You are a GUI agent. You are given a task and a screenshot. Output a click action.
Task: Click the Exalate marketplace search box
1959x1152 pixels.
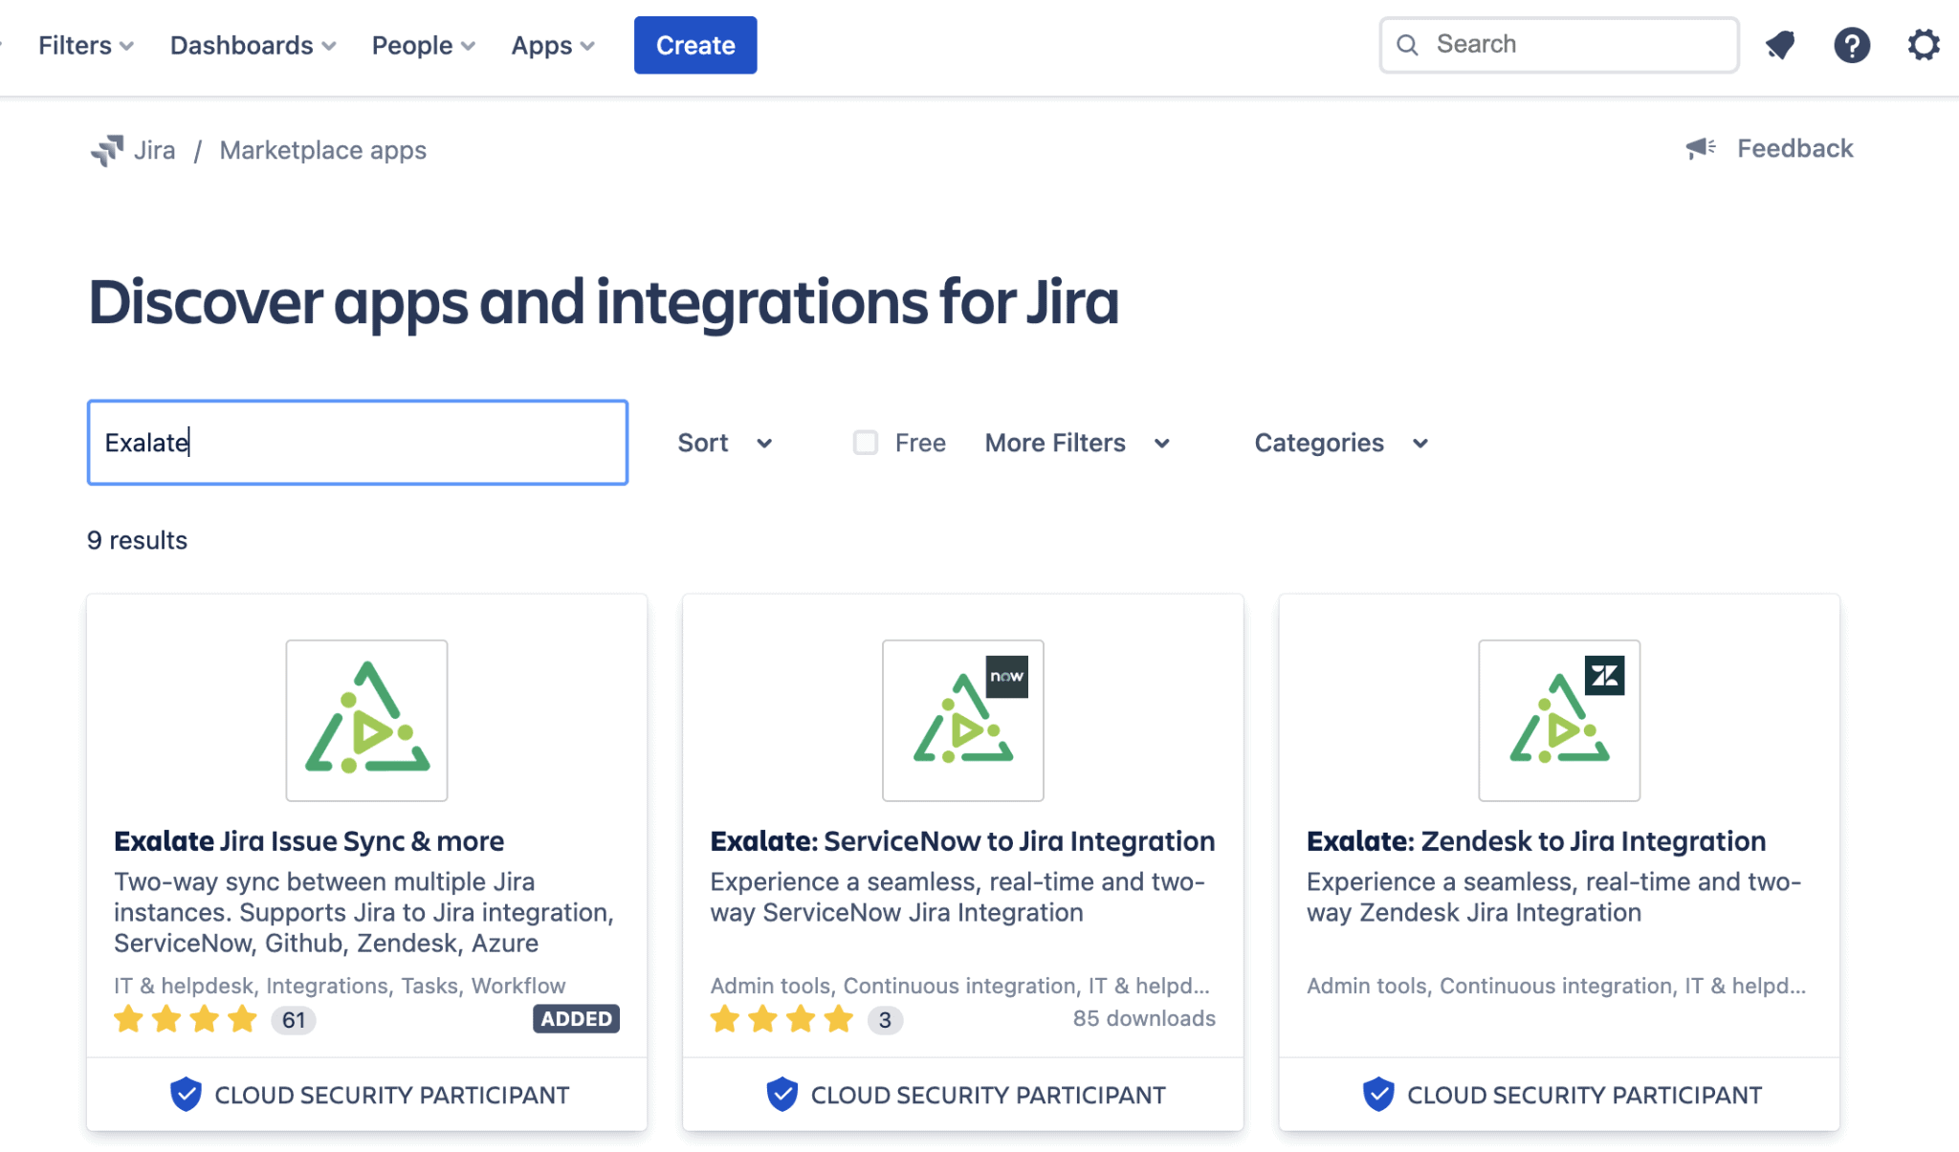[358, 443]
